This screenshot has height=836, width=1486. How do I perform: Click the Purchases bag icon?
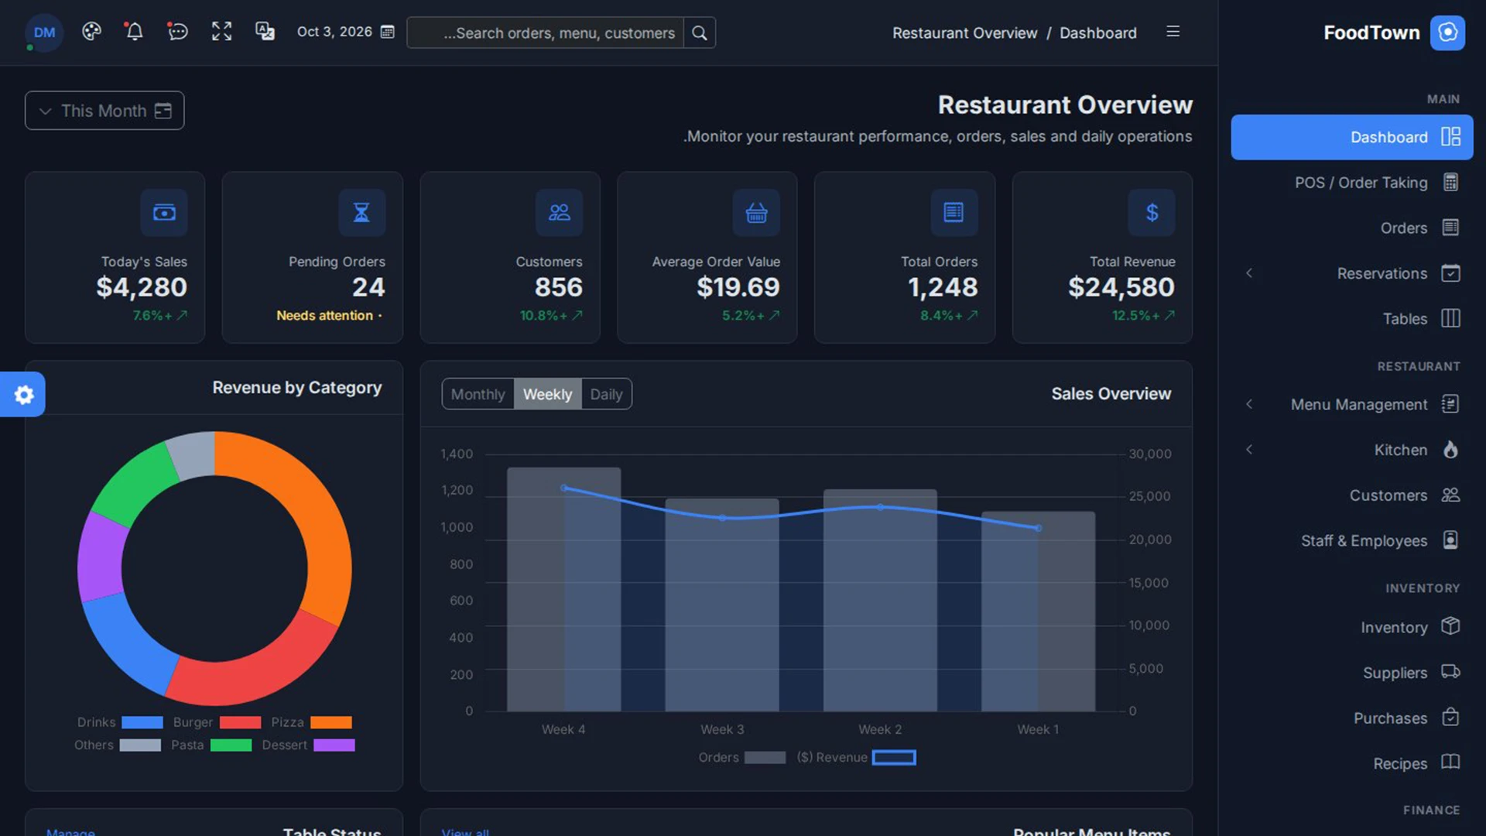click(x=1450, y=717)
